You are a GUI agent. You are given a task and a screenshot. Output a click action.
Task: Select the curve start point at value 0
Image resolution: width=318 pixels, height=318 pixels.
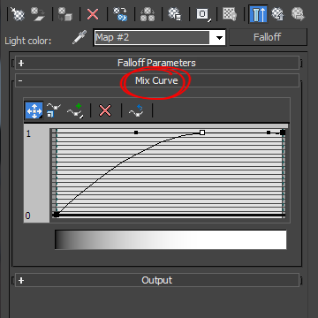tap(57, 215)
